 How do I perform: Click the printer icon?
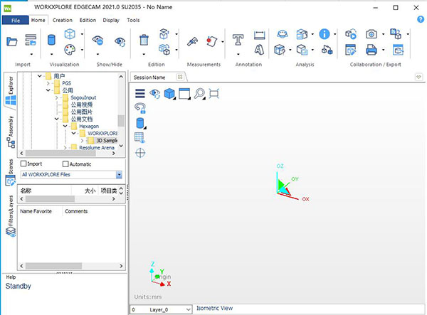[371, 50]
